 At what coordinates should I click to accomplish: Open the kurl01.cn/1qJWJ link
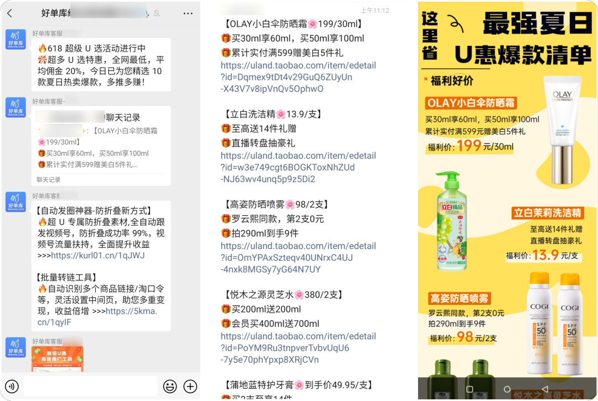pyautogui.click(x=98, y=255)
